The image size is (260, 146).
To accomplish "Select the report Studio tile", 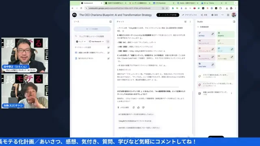I will 225,42.
